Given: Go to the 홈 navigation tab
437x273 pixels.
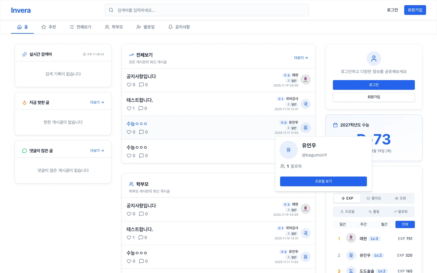Looking at the screenshot, I should pyautogui.click(x=22, y=27).
